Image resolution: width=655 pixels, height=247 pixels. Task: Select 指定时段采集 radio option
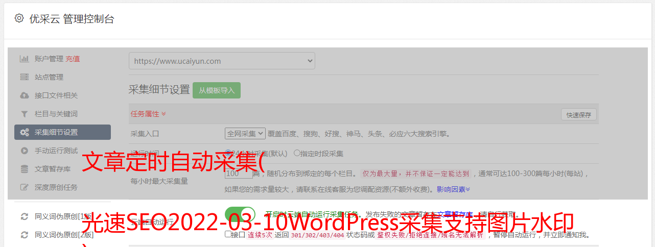pos(297,153)
